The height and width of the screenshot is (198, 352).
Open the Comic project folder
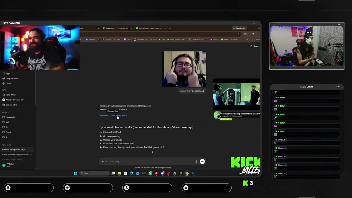click(x=7, y=132)
